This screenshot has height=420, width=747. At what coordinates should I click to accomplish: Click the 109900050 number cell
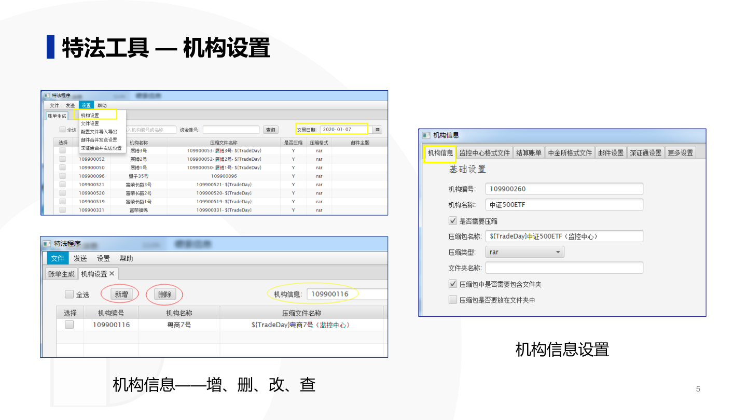coord(91,167)
